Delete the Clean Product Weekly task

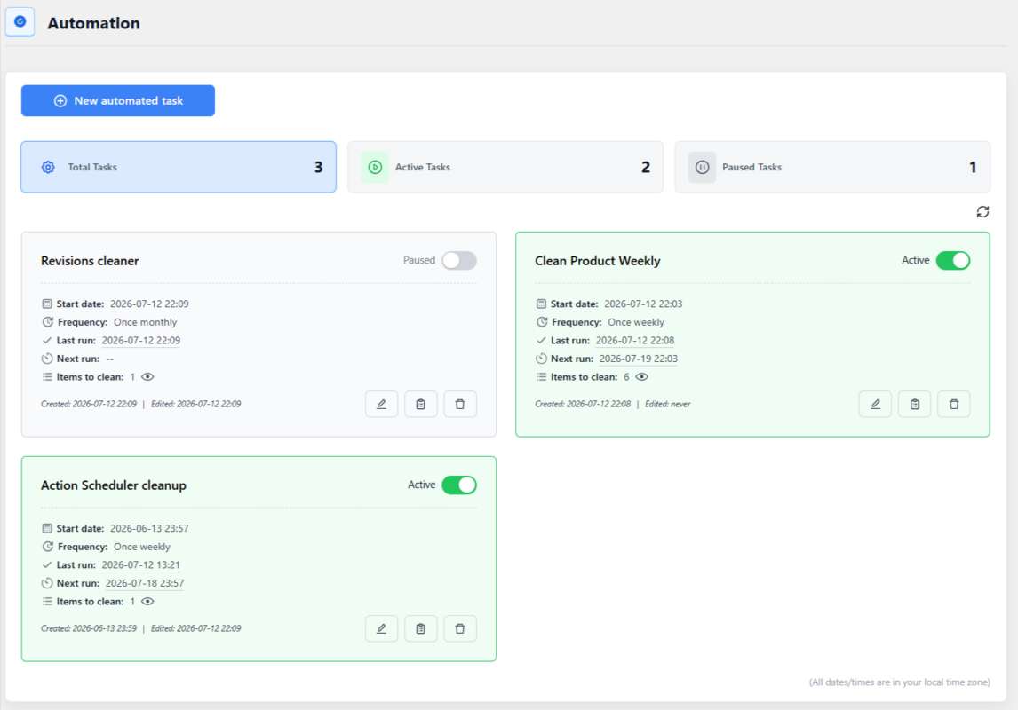954,404
